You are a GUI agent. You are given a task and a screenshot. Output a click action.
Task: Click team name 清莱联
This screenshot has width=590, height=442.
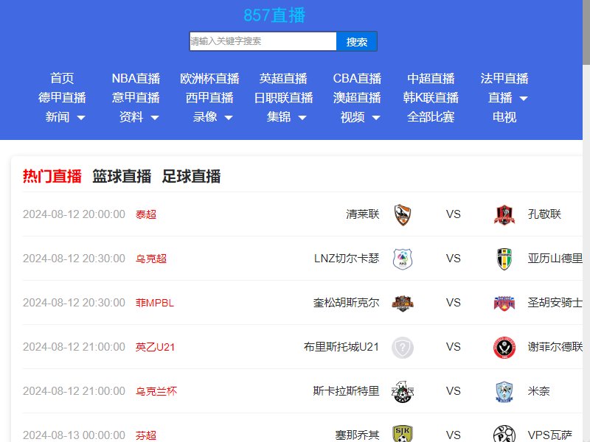point(362,214)
